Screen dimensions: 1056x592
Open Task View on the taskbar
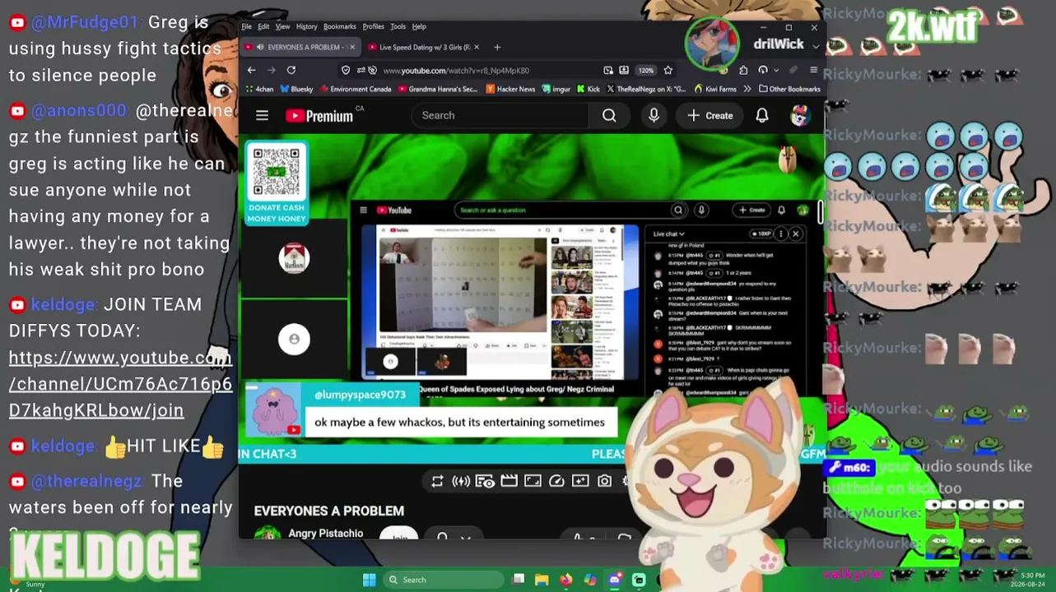(x=518, y=580)
